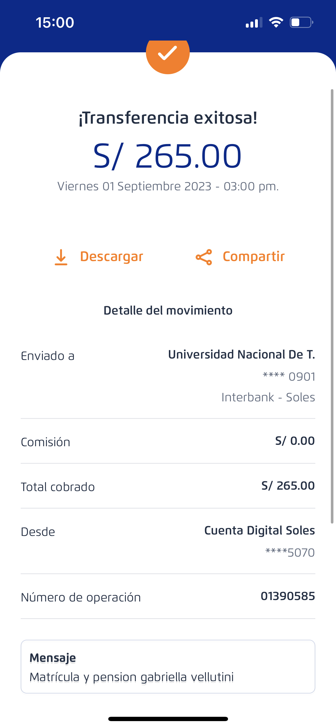Tap the transfer date and time text
The height and width of the screenshot is (728, 336).
pyautogui.click(x=168, y=186)
